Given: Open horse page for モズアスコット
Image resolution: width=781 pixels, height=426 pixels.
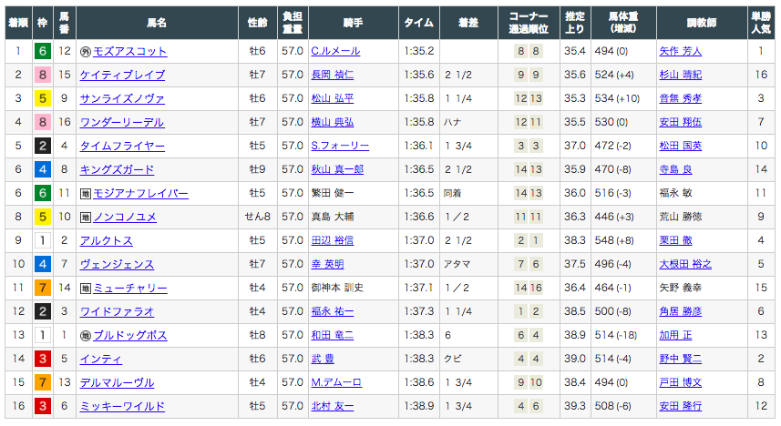Looking at the screenshot, I should tap(130, 51).
